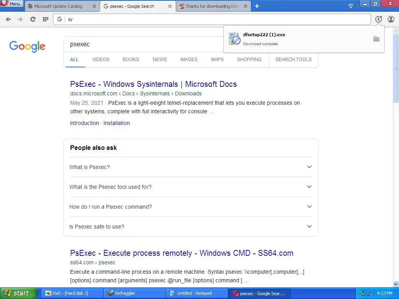Screen dimensions: 399x299
Task: Click docs.microsoft.com breadcrumb URL
Action: (x=136, y=93)
